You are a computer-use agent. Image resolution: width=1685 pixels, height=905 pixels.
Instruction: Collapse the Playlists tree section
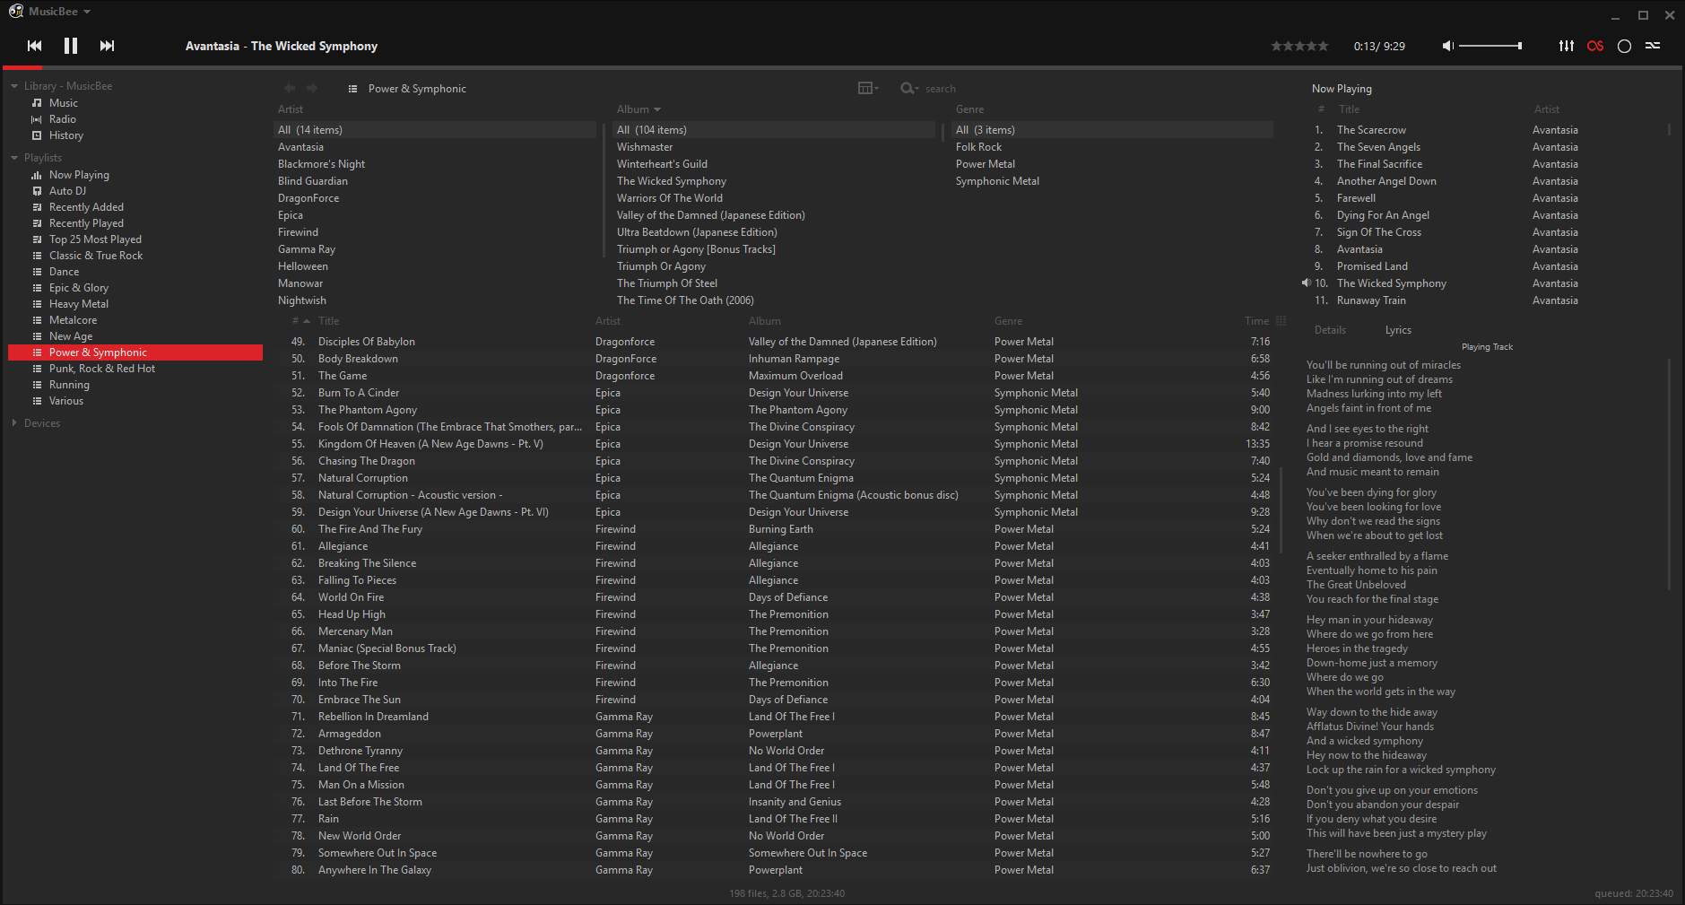coord(14,158)
